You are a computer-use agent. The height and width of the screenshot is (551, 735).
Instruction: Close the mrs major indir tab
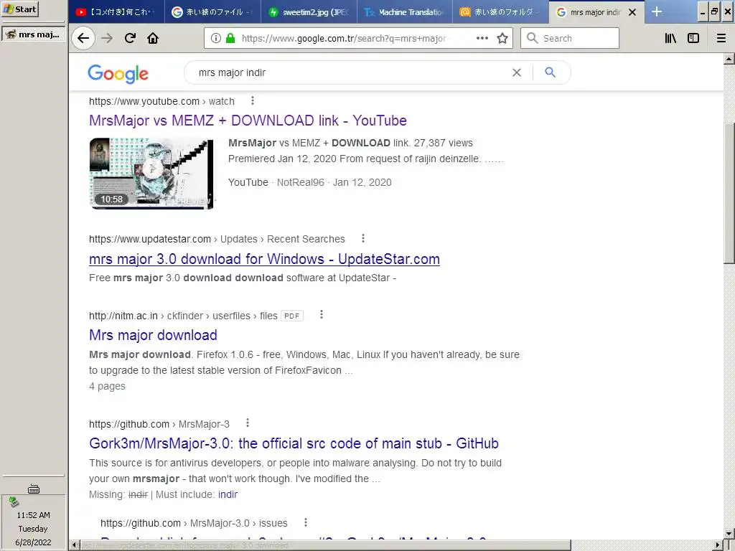click(x=632, y=12)
